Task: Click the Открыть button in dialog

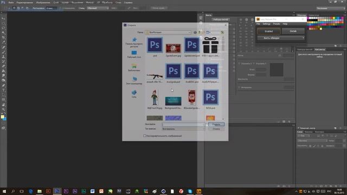Action: [216, 124]
